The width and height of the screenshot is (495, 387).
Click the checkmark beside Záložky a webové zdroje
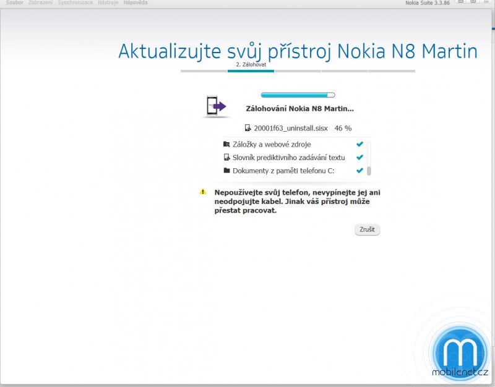point(359,143)
